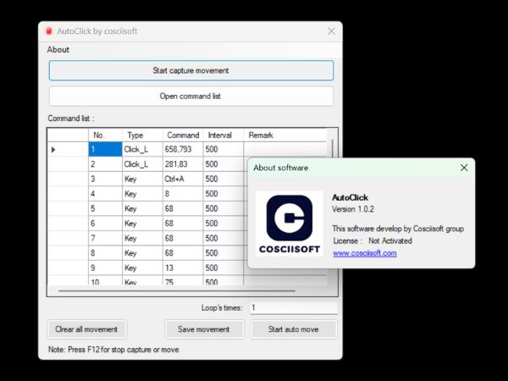Viewport: 508px width, 381px height.
Task: Click Start auto move button
Action: pos(294,329)
